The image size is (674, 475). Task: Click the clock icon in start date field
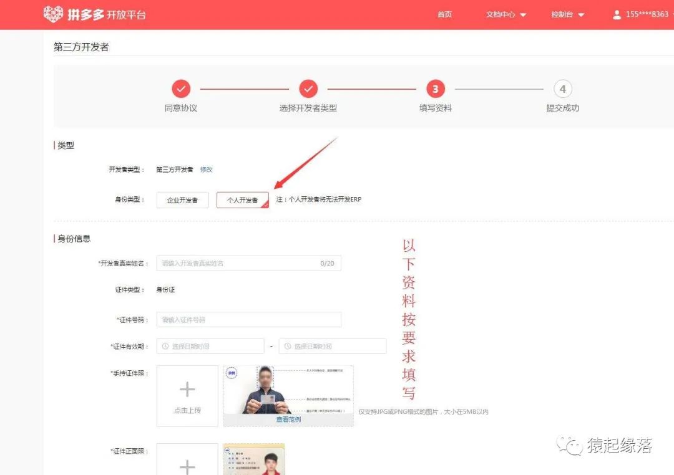pos(165,346)
